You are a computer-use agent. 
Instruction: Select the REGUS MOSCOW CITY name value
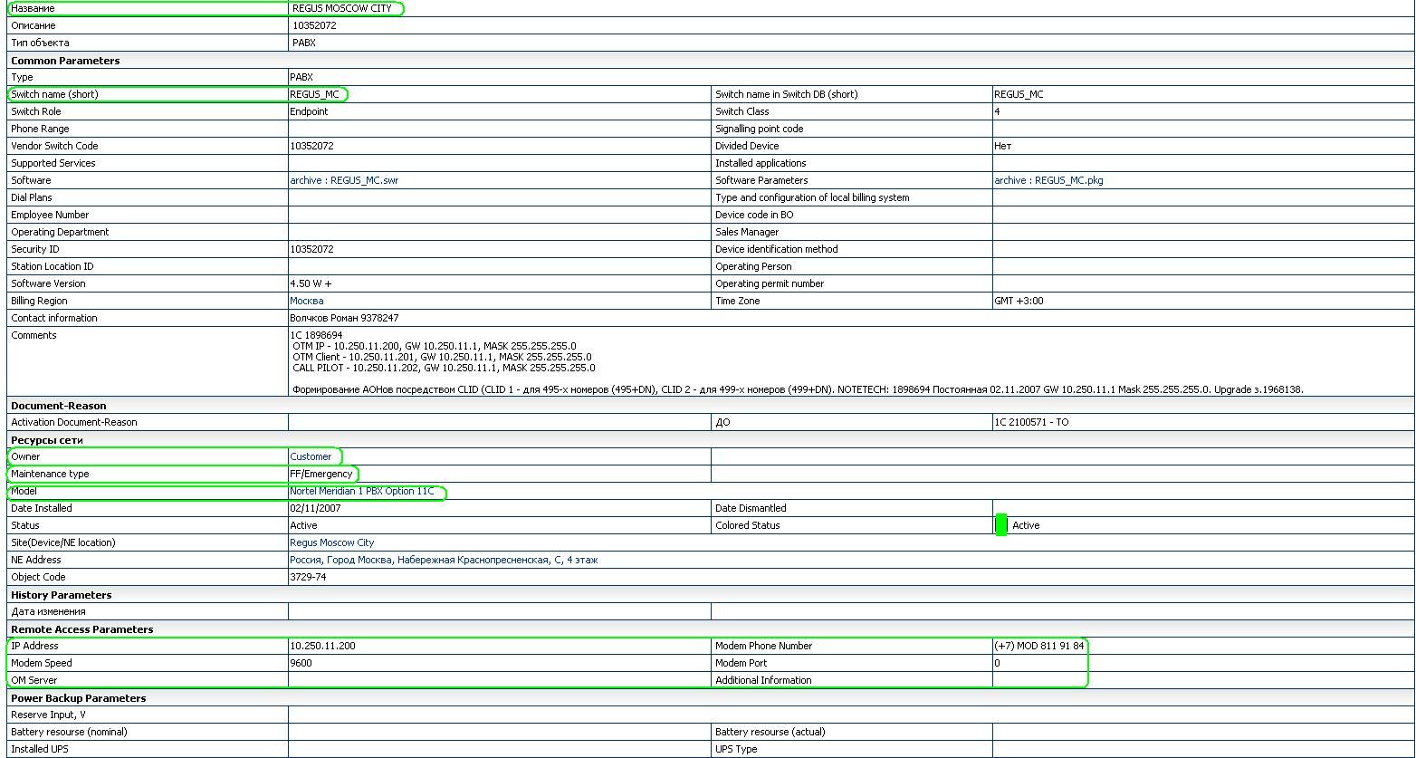click(x=342, y=8)
